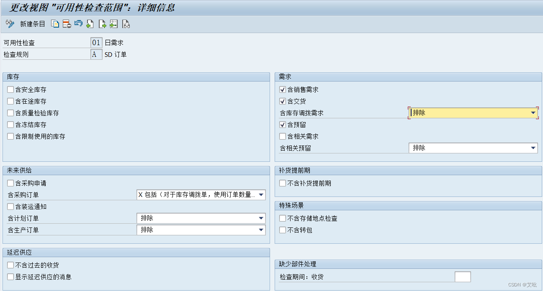Go to previous entry with left-arrow document icon
The height and width of the screenshot is (291, 543).
[90, 24]
